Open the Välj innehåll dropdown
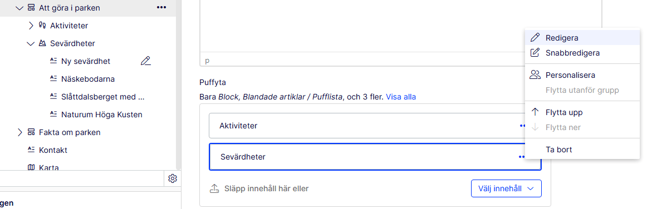Viewport: 652px width, 209px height. pyautogui.click(x=506, y=188)
